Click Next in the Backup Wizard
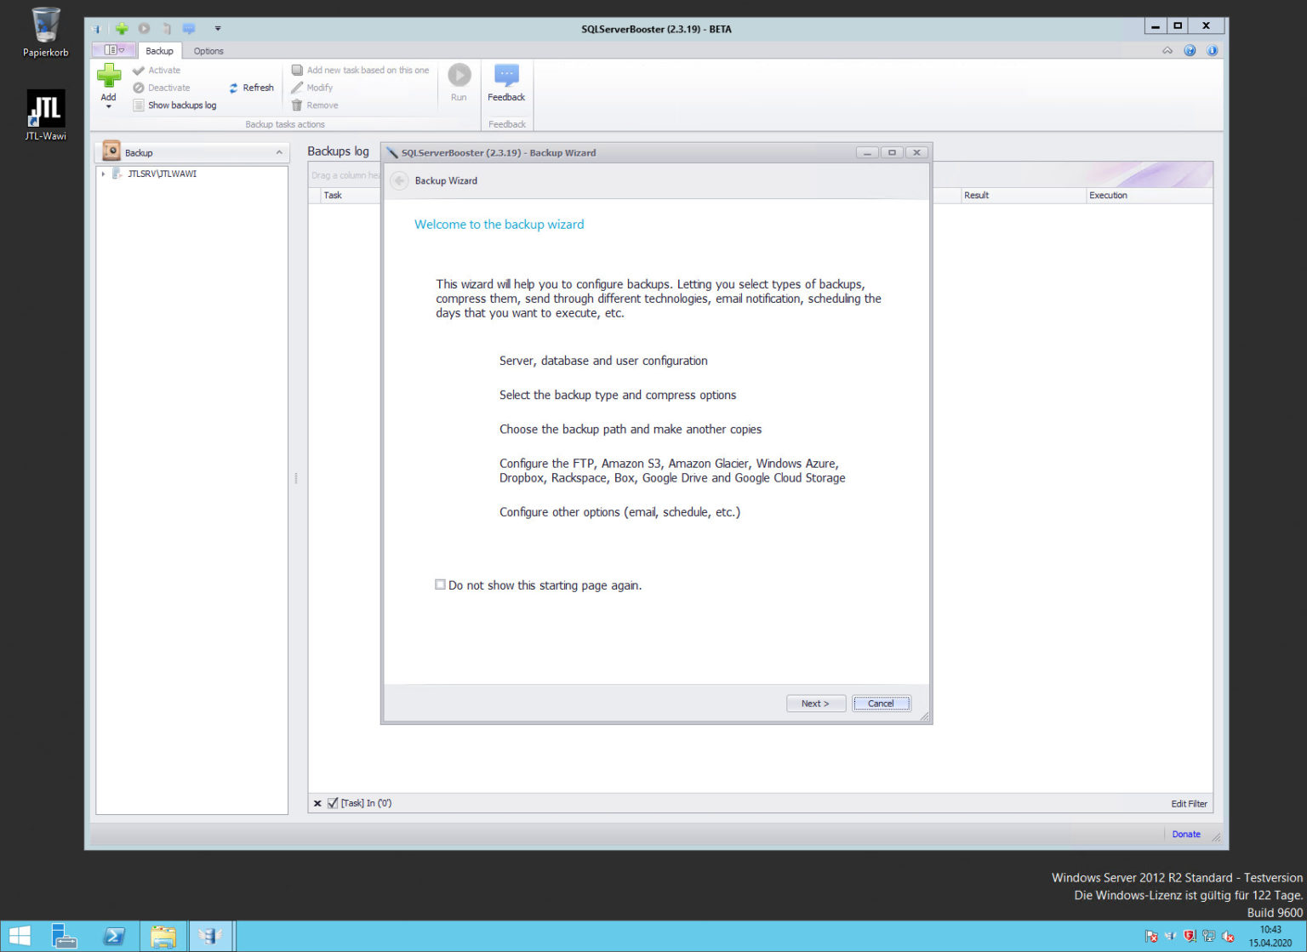Image resolution: width=1307 pixels, height=952 pixels. click(x=815, y=704)
